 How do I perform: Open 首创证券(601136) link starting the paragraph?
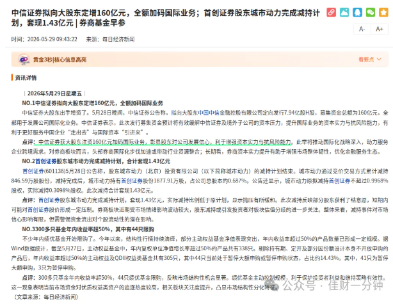point(33,171)
